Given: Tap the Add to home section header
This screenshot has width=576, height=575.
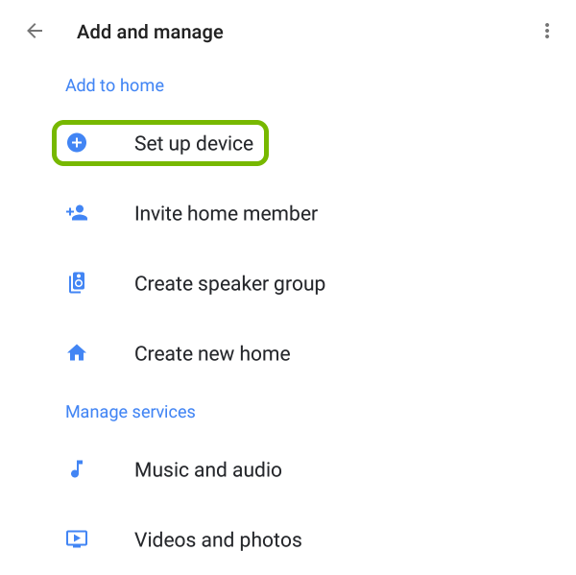Looking at the screenshot, I should click(114, 85).
